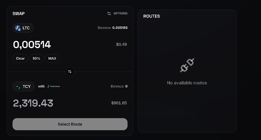This screenshot has width=261, height=140.
Task: Open the TCY token selector
Action: [24, 86]
